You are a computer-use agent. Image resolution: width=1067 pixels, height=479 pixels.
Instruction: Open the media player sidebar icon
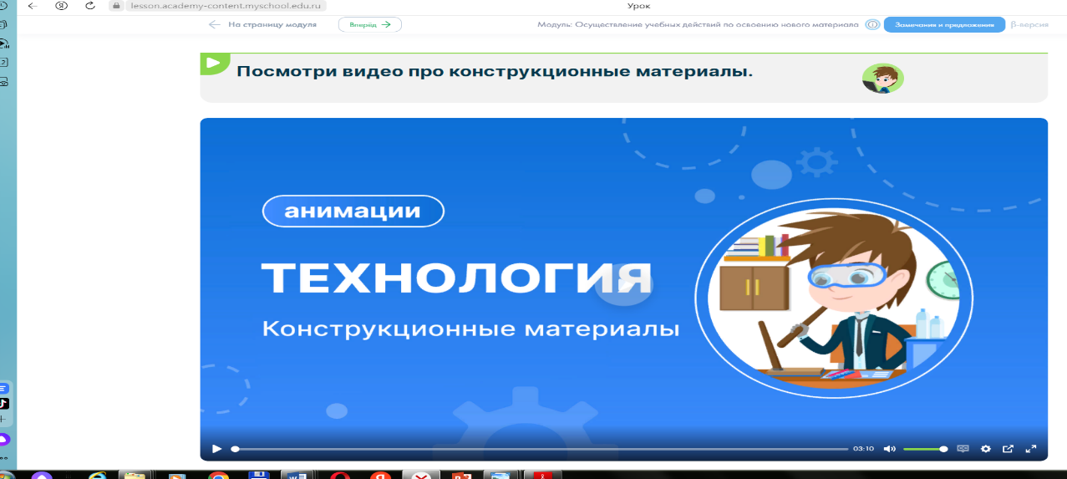tap(4, 43)
